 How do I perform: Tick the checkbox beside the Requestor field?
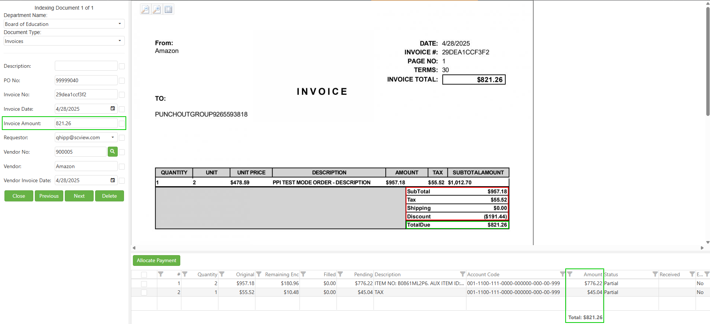[x=122, y=138]
